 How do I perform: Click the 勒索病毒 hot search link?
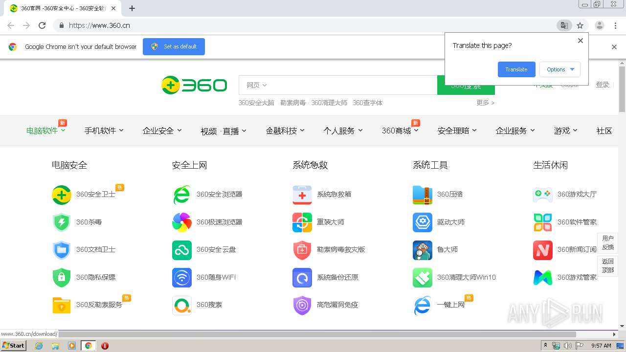coord(293,103)
